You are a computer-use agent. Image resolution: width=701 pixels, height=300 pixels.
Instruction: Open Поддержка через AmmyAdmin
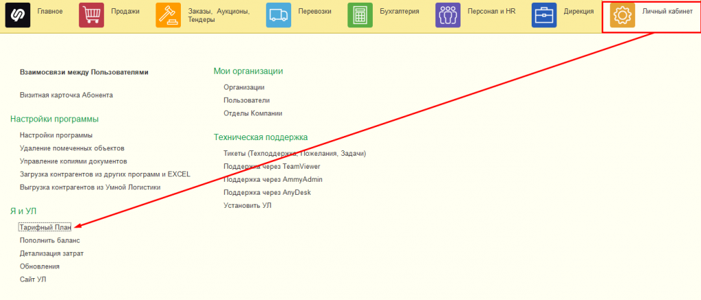click(273, 179)
